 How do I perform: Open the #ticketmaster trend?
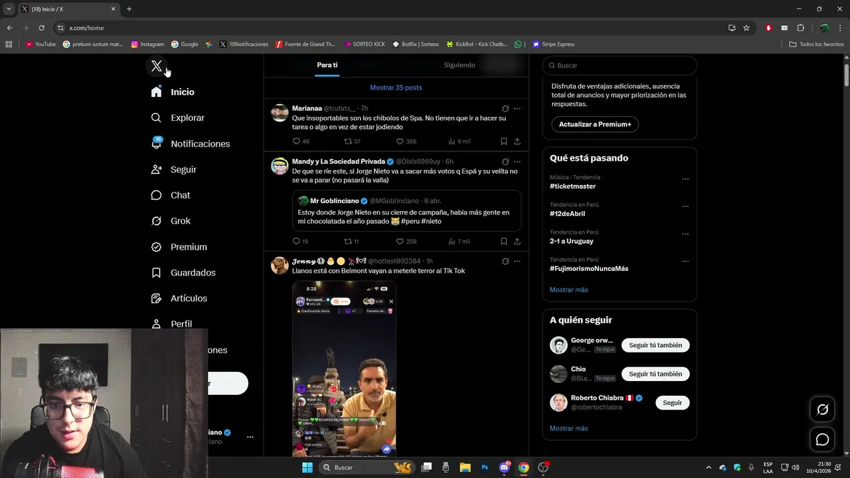pos(572,187)
